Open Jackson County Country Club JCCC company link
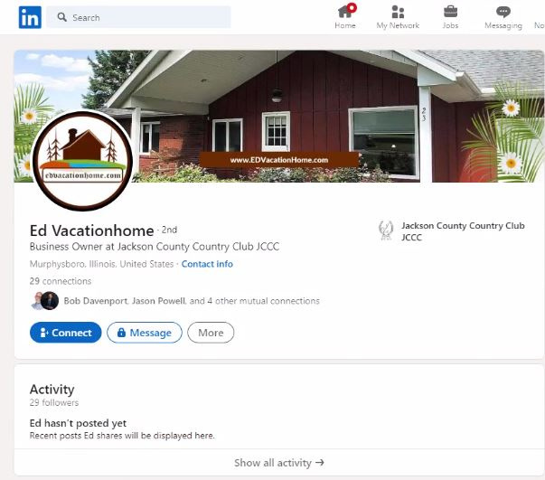Image resolution: width=545 pixels, height=480 pixels. coord(463,231)
